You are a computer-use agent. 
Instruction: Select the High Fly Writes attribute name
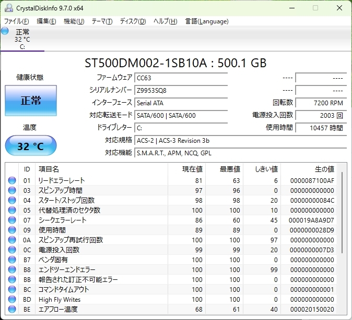coord(60,299)
